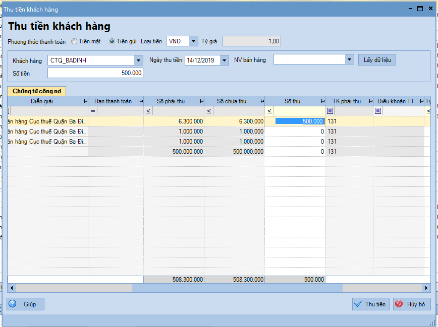Expand Khách hàng customer dropdown
Image resolution: width=438 pixels, height=327 pixels.
[138, 60]
